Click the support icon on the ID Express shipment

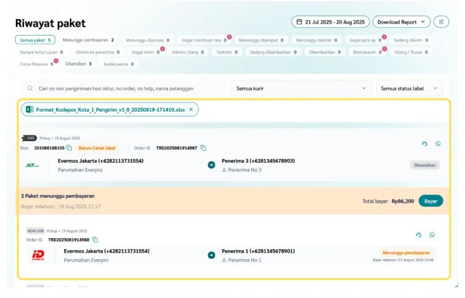coord(419,234)
